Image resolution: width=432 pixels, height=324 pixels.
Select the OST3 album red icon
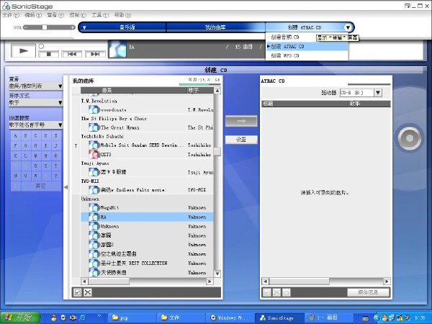pyautogui.click(x=94, y=154)
